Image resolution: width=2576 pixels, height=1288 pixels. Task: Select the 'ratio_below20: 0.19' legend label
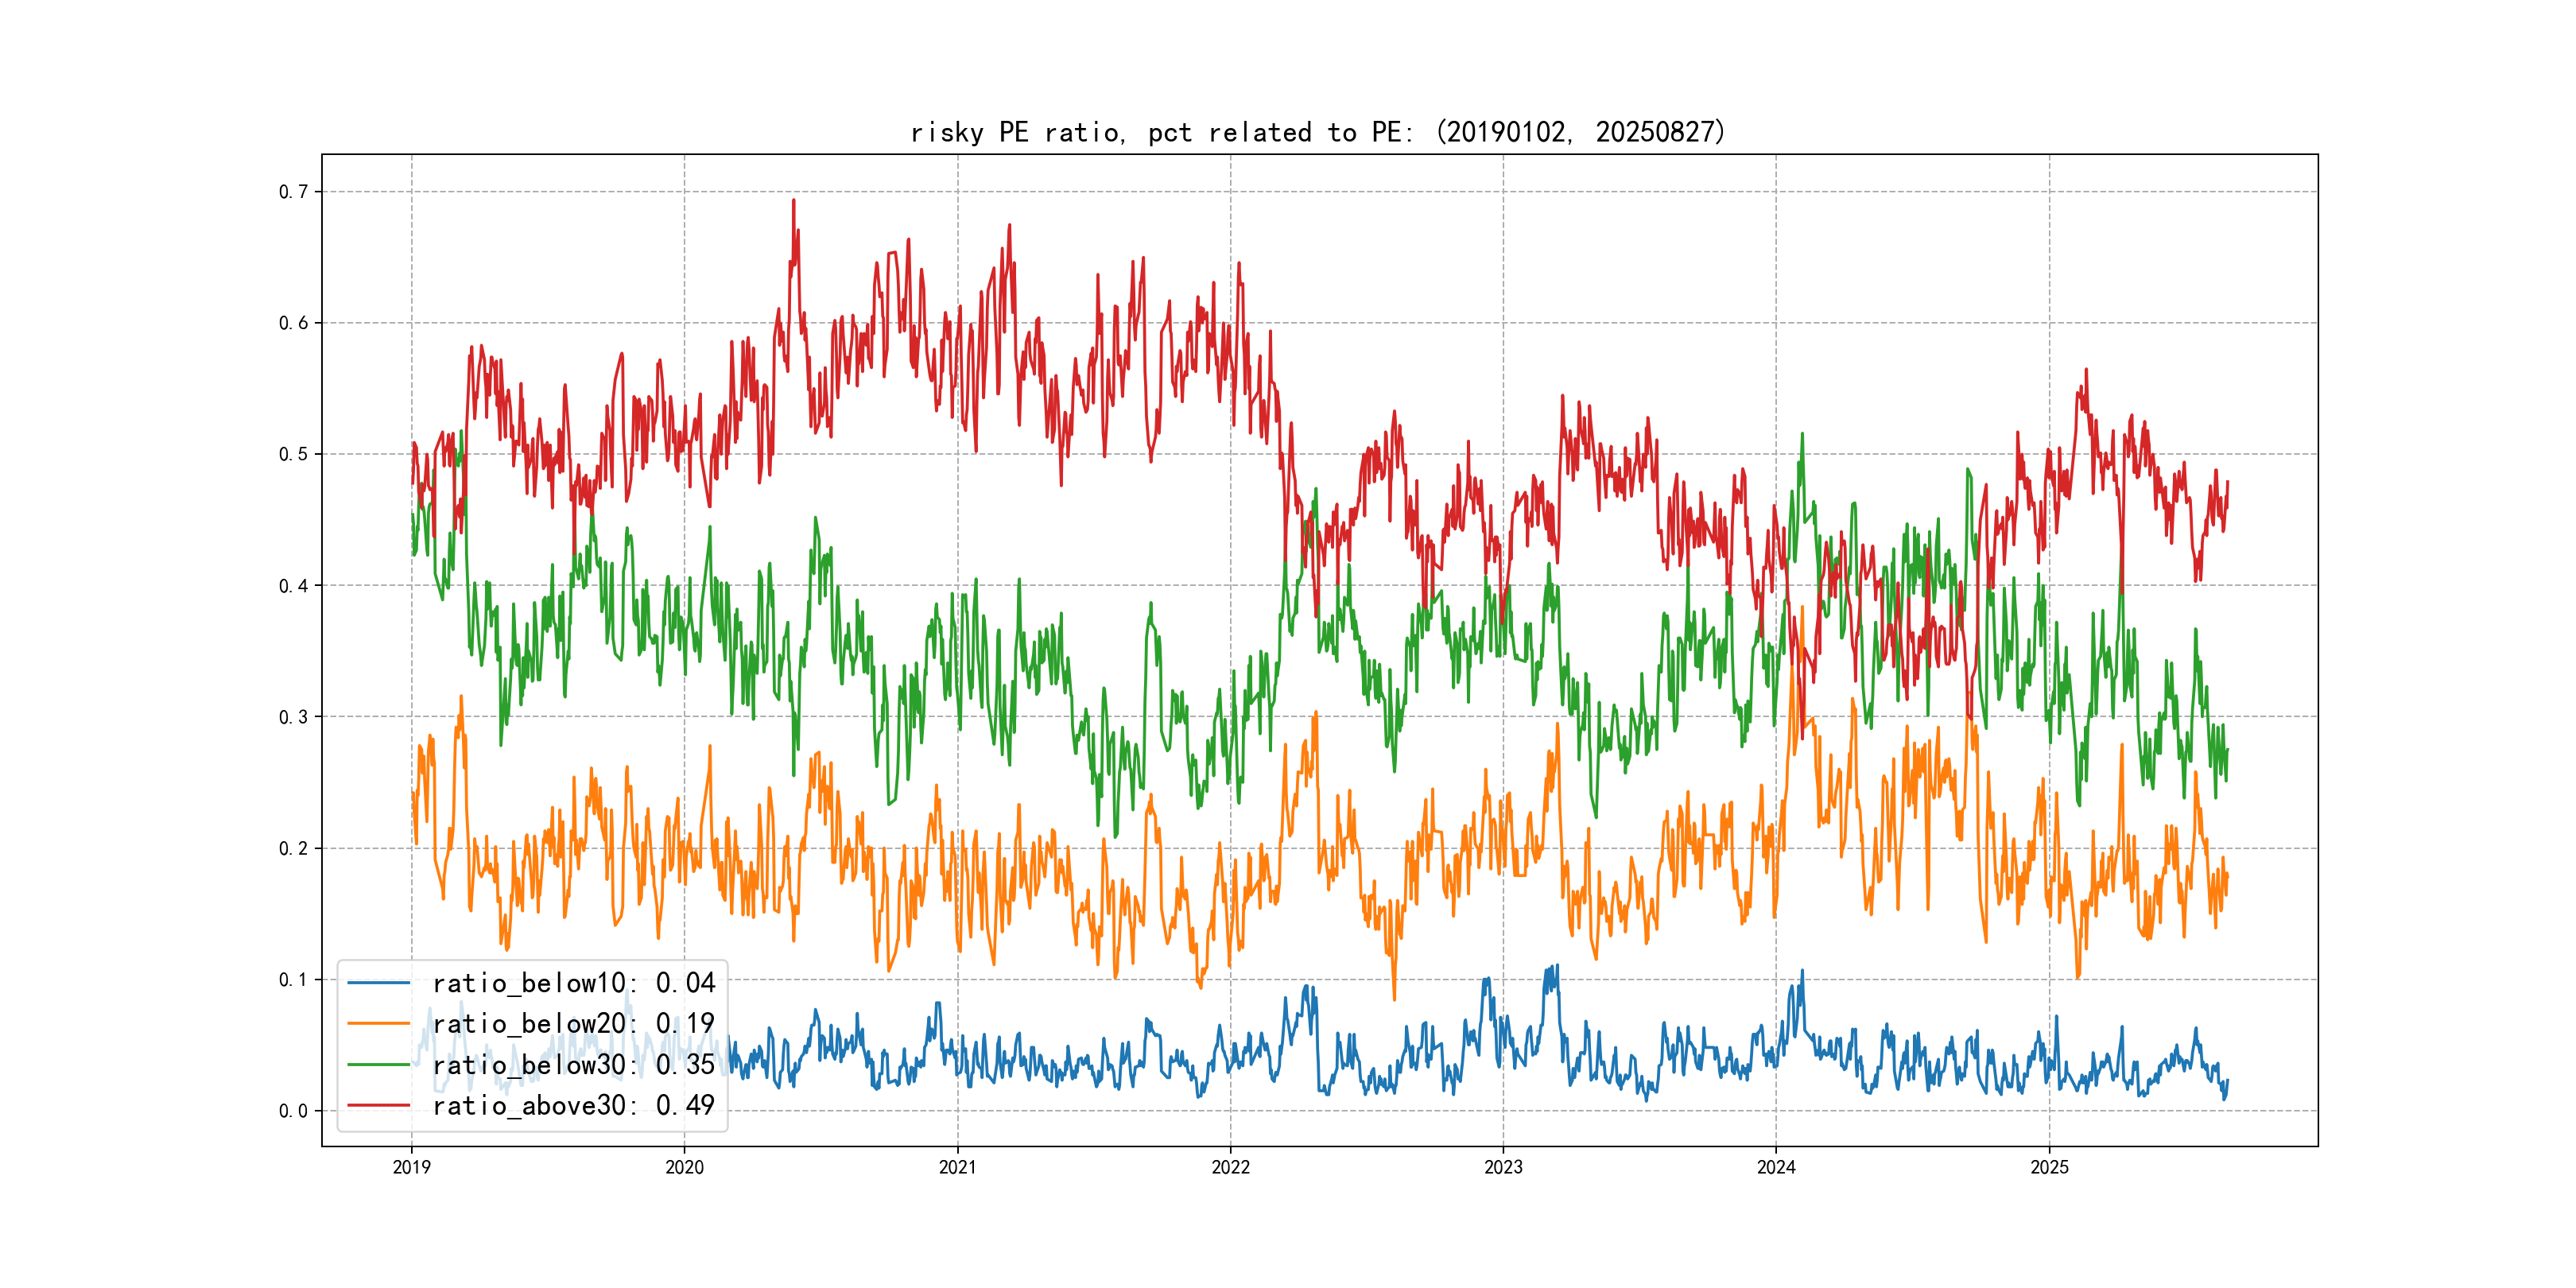[x=573, y=1023]
